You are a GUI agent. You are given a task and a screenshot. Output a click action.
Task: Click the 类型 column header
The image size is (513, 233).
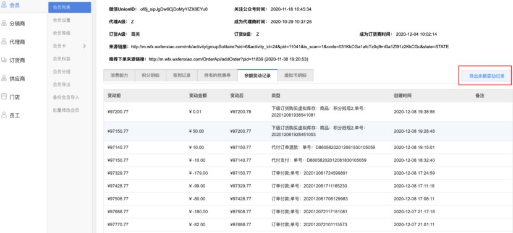(276, 96)
